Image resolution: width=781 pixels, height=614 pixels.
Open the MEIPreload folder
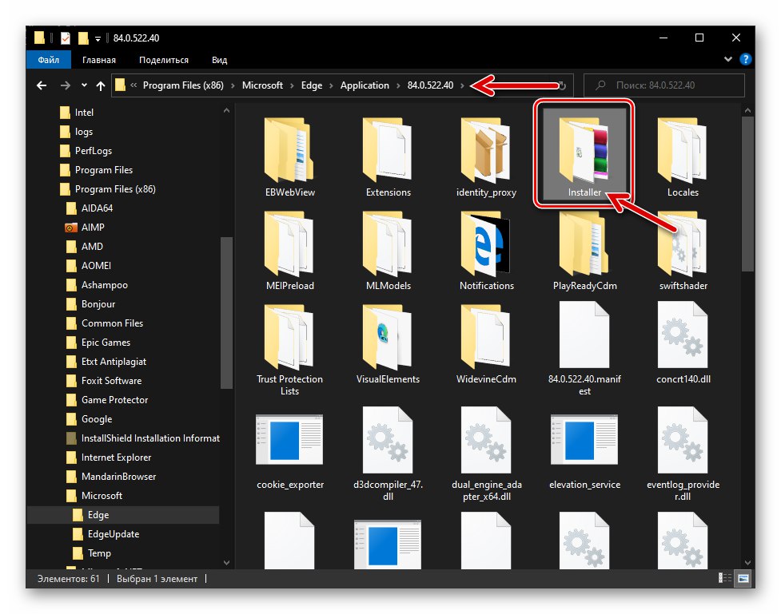click(290, 251)
